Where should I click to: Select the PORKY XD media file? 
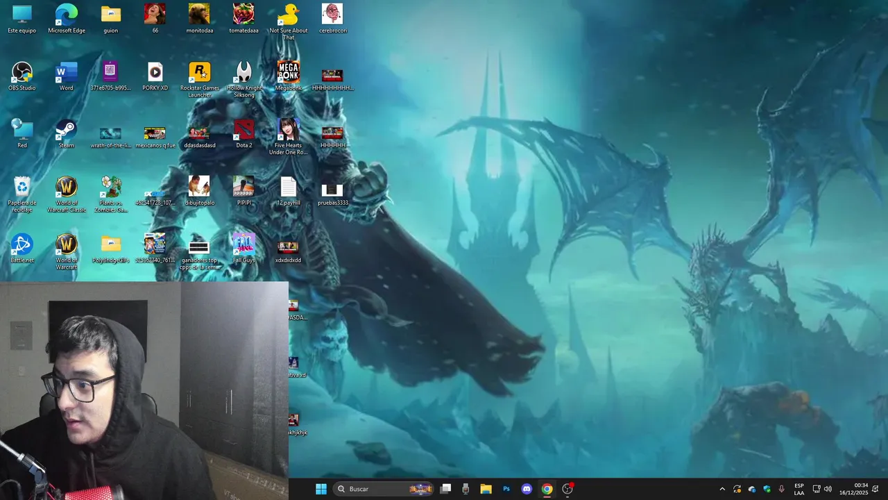[x=155, y=76]
